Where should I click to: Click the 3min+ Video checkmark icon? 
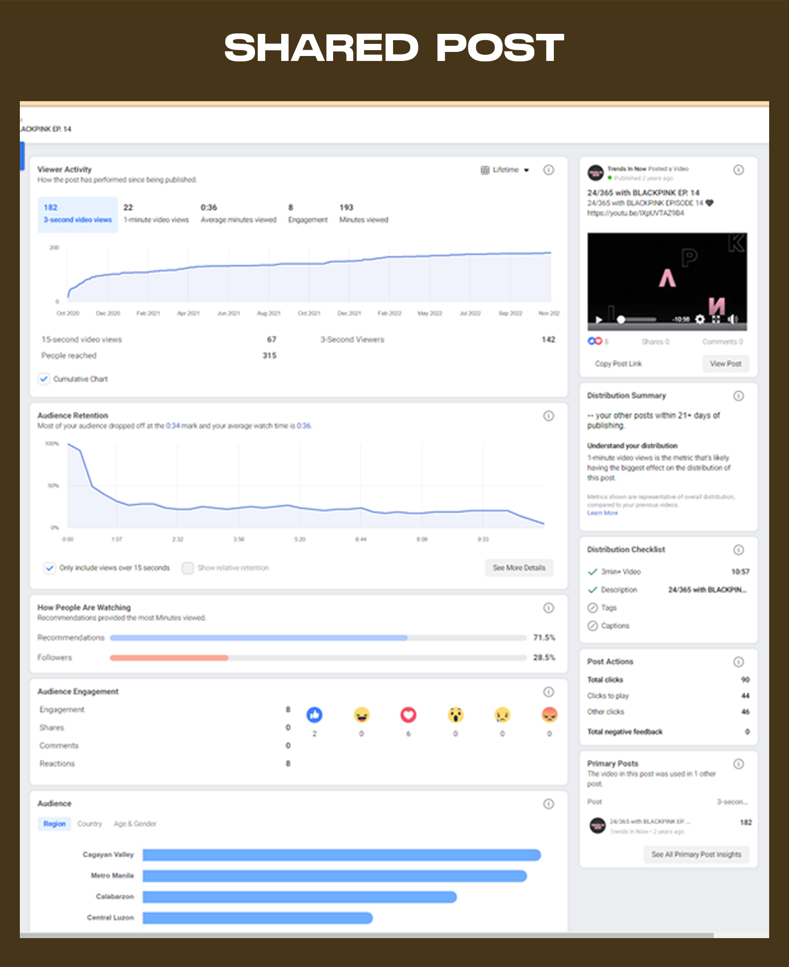[x=592, y=572]
